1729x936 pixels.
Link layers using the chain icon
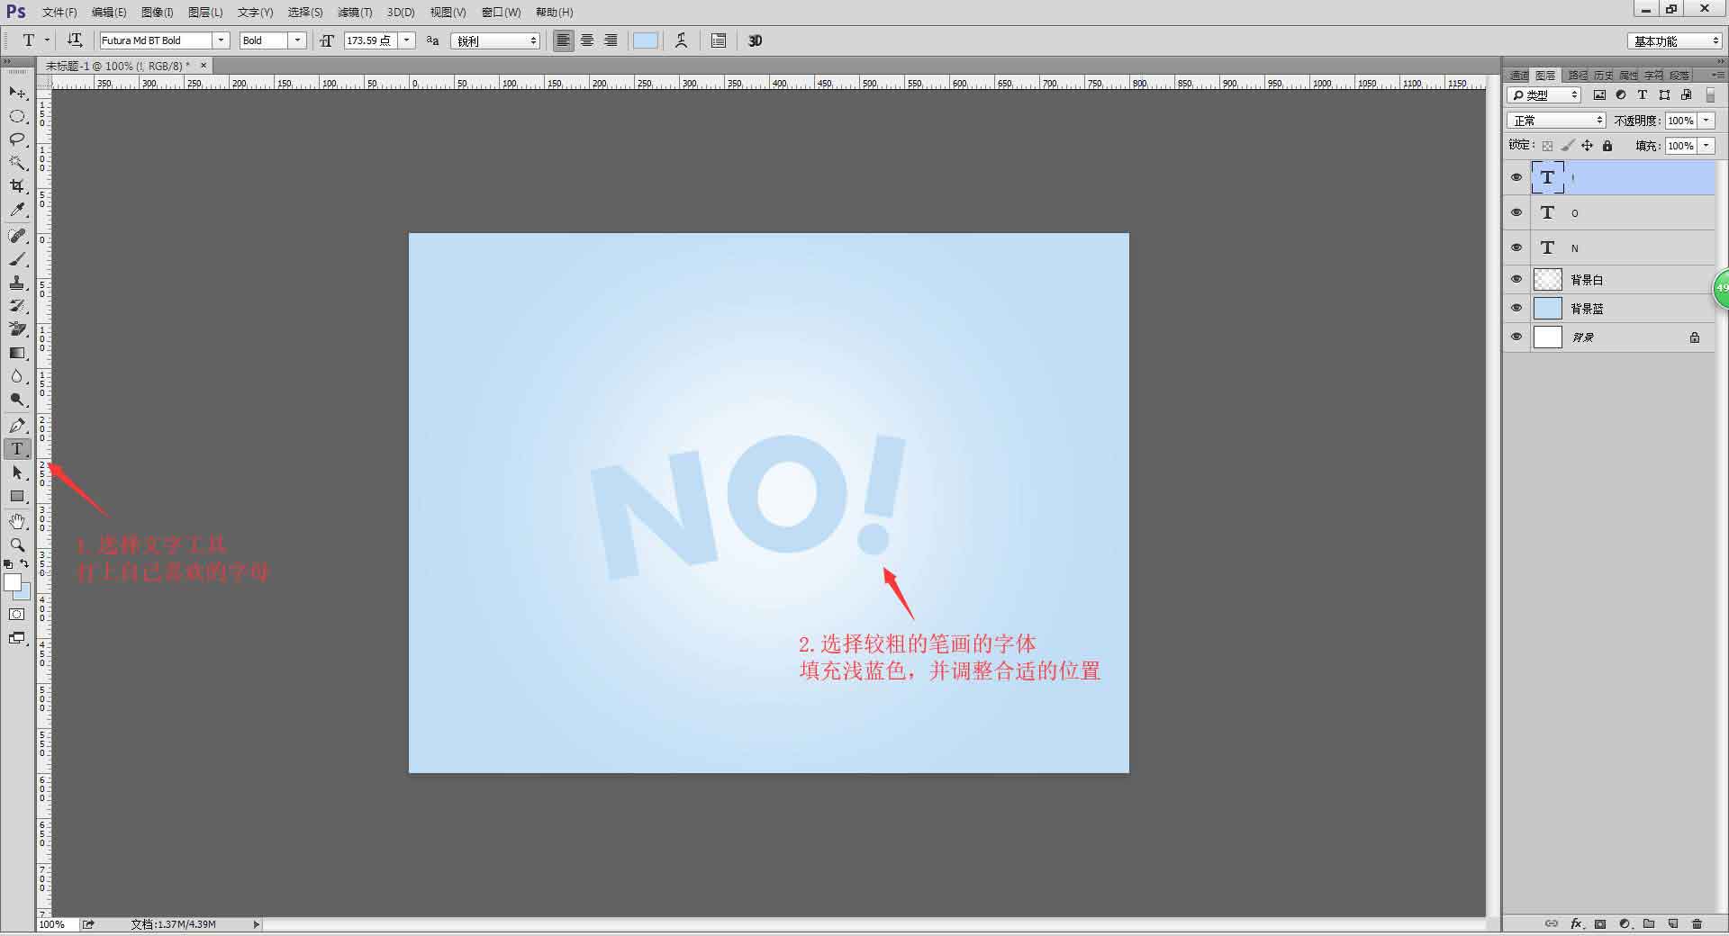[x=1551, y=923]
